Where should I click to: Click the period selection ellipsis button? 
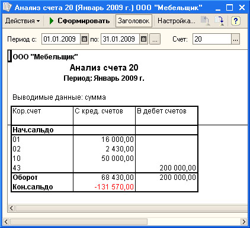coord(155,39)
